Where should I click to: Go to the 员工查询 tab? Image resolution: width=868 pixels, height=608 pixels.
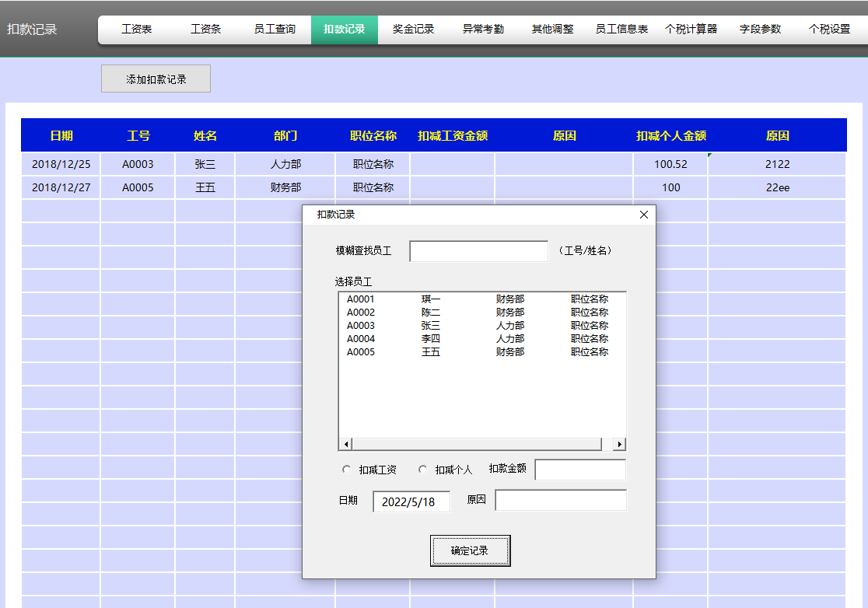(275, 30)
